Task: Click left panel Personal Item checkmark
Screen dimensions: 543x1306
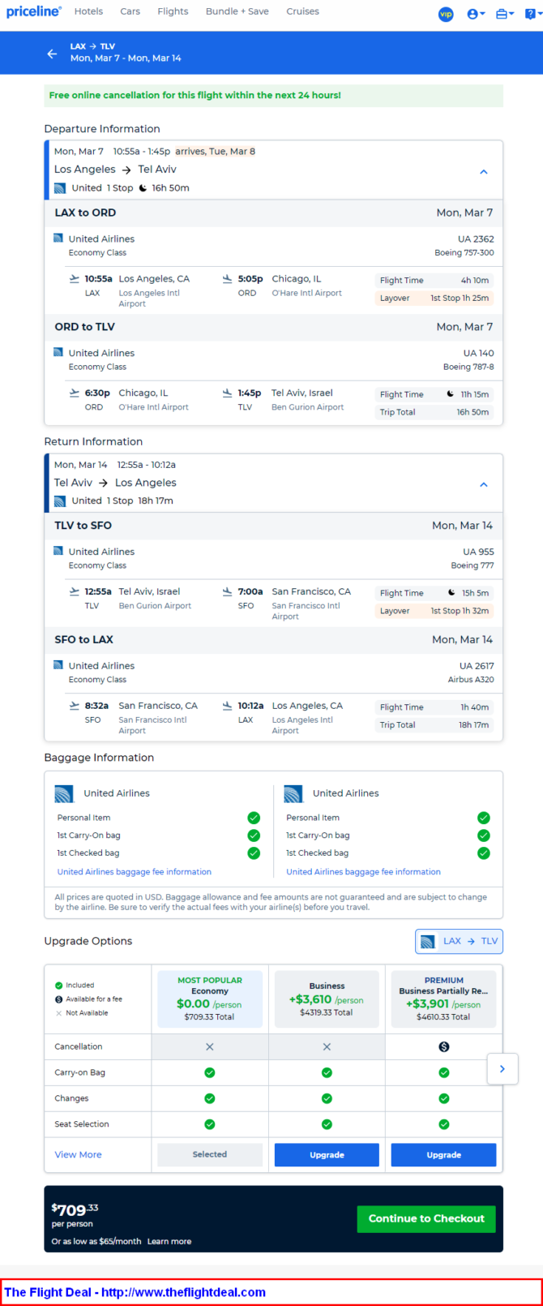Action: click(x=254, y=818)
